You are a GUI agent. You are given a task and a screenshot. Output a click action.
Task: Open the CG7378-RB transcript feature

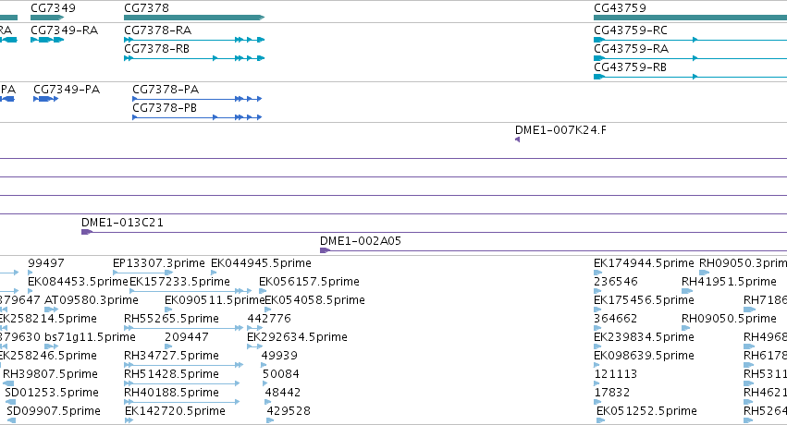click(194, 58)
